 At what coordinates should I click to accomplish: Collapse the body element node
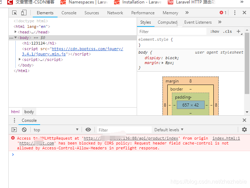point(15,38)
